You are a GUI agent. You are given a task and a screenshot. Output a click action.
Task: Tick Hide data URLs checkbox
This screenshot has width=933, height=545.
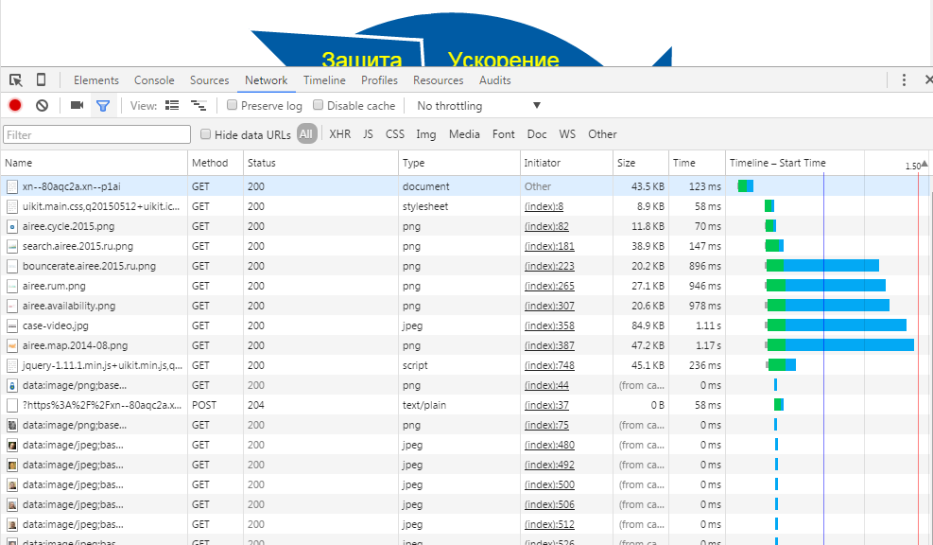click(206, 134)
